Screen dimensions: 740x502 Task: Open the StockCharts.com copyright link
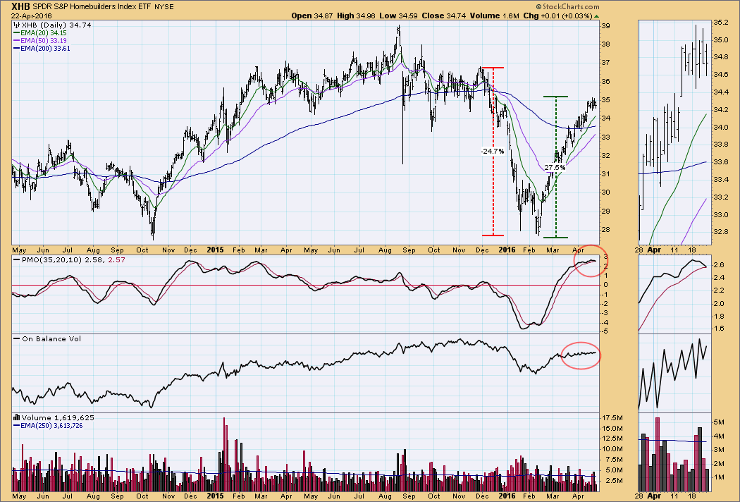tap(568, 6)
